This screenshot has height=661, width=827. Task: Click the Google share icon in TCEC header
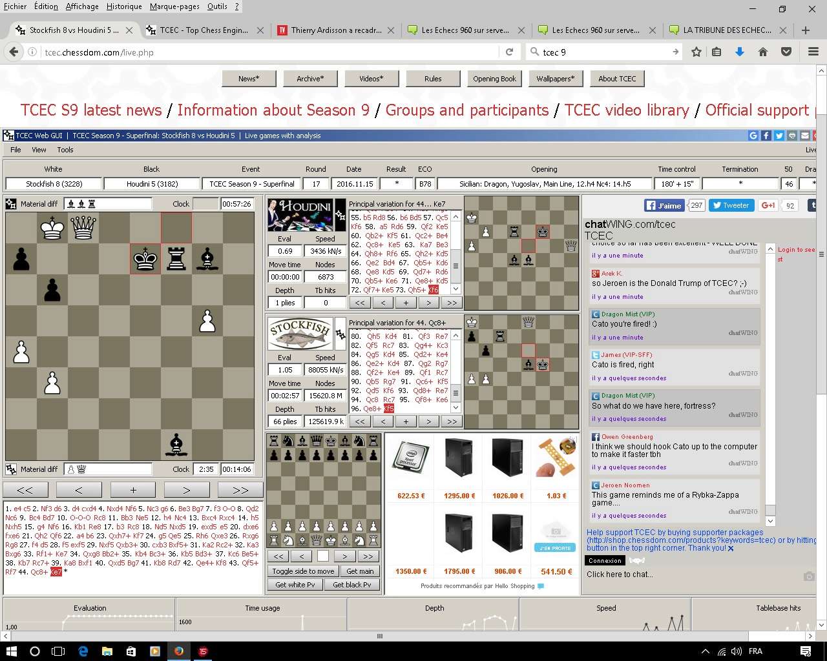coord(753,136)
